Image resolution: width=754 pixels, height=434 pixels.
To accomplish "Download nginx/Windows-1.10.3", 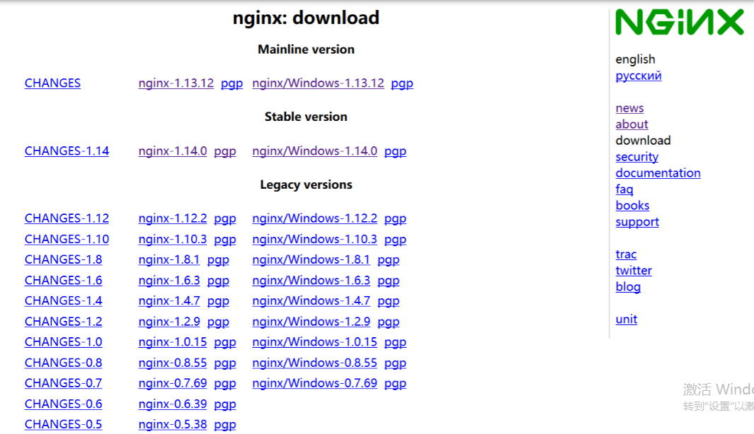I will [x=314, y=239].
